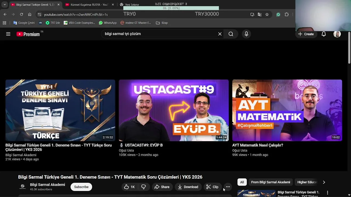The image size is (351, 197).
Task: Open the apps grid in bookmarks bar
Action: point(4,23)
